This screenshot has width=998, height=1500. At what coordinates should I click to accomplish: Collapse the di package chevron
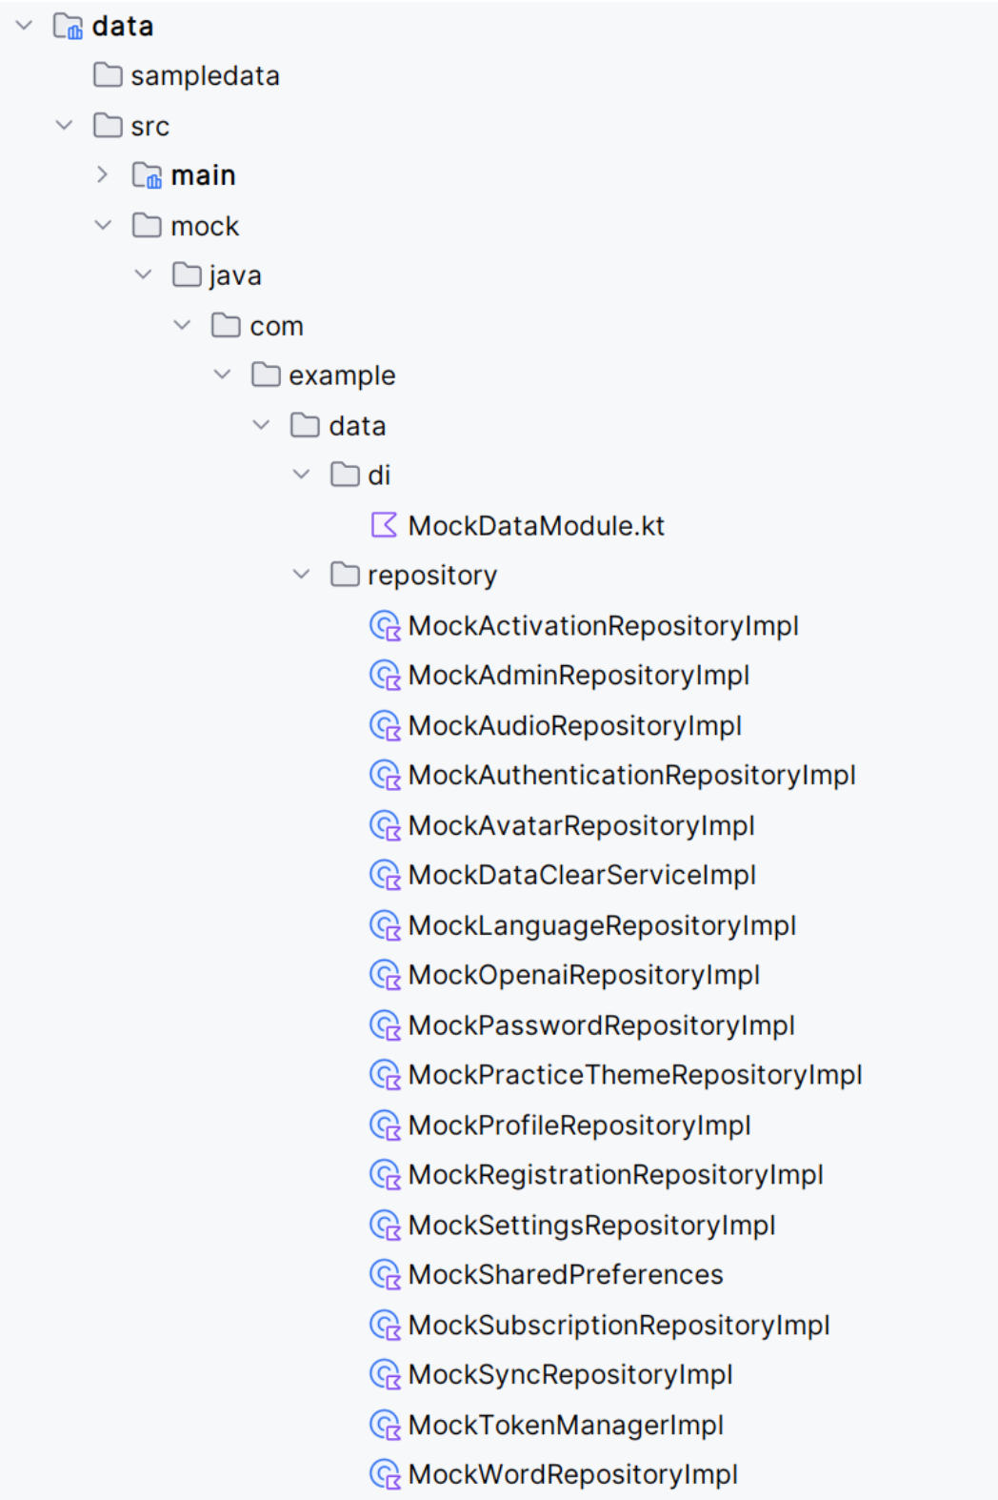(x=301, y=475)
